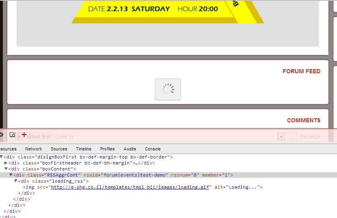This screenshot has width=337, height=218.
Task: Click the edit pencil icon in the toolbar
Action: (12, 135)
